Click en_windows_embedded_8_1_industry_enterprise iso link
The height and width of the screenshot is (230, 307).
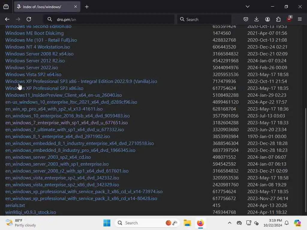(79, 143)
